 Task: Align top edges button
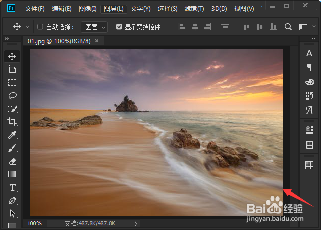click(247, 27)
